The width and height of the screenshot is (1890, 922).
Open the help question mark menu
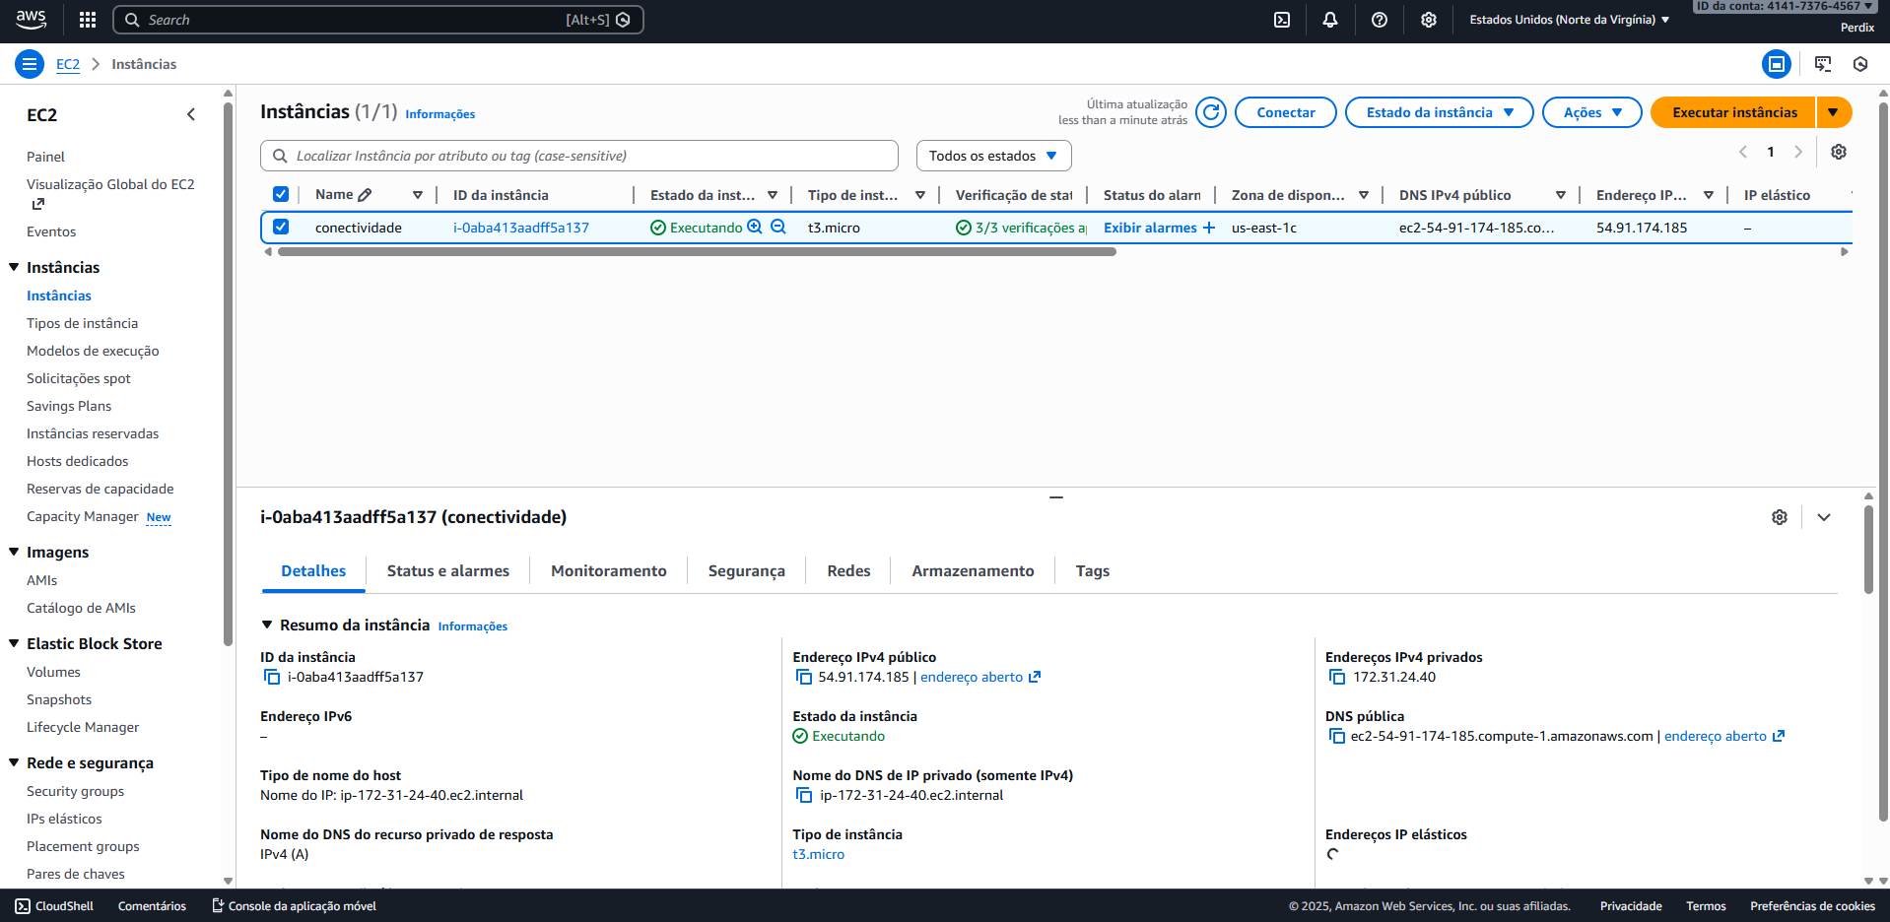[1380, 20]
